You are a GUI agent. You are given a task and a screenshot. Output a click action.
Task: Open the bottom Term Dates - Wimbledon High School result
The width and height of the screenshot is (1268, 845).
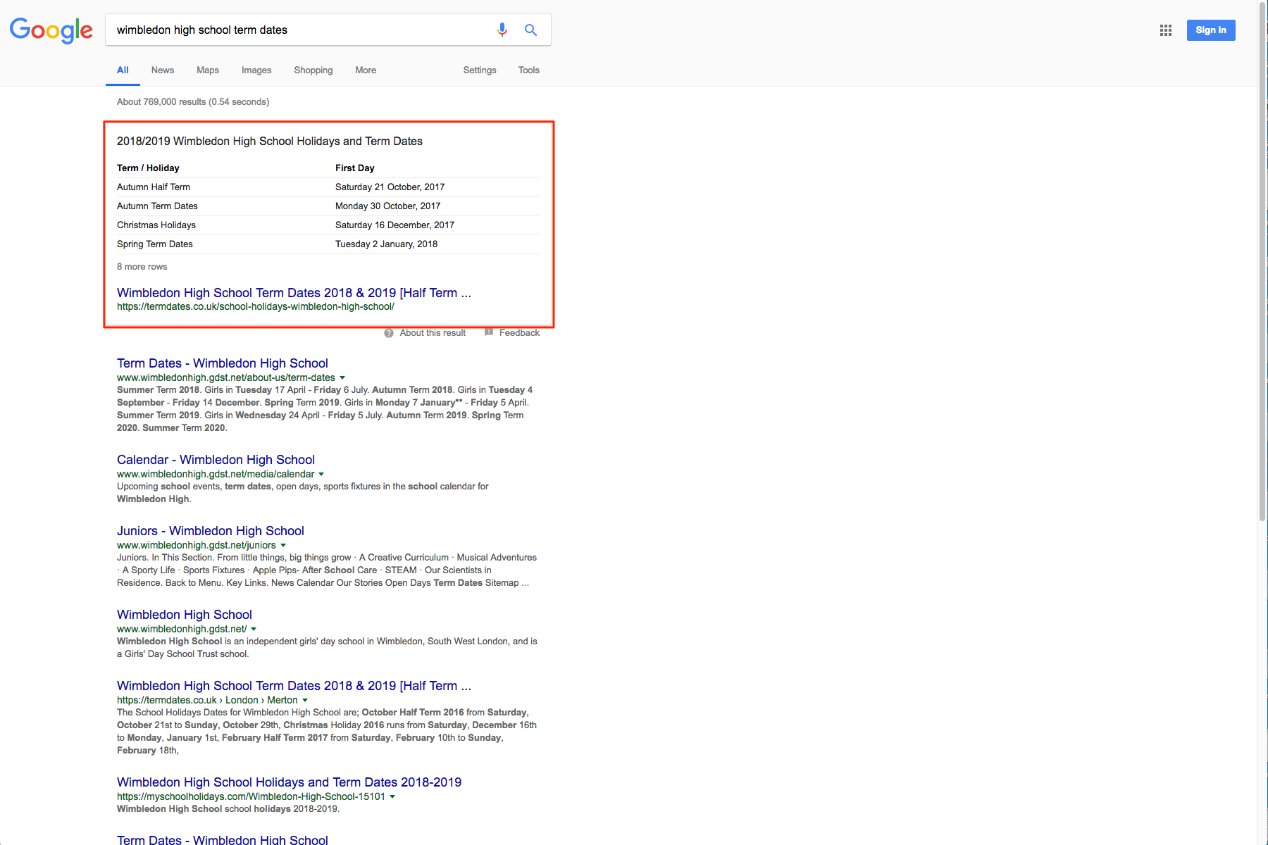pos(223,840)
